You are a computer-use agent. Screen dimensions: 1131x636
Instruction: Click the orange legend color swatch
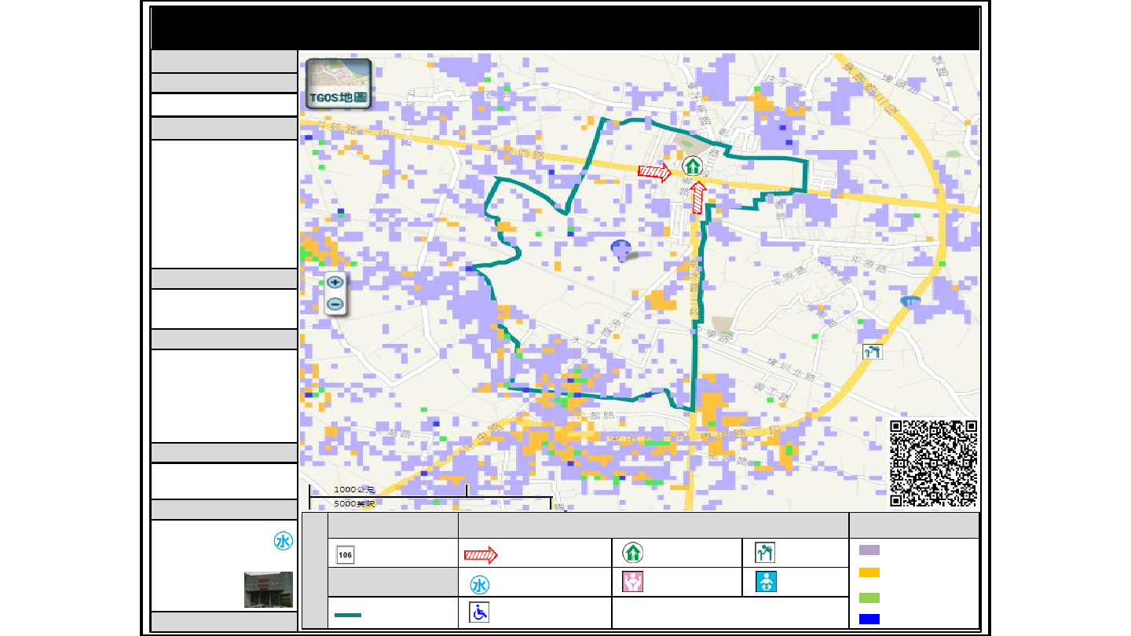point(869,572)
